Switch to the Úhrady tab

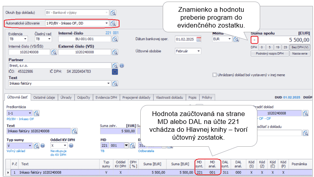pos(66,97)
